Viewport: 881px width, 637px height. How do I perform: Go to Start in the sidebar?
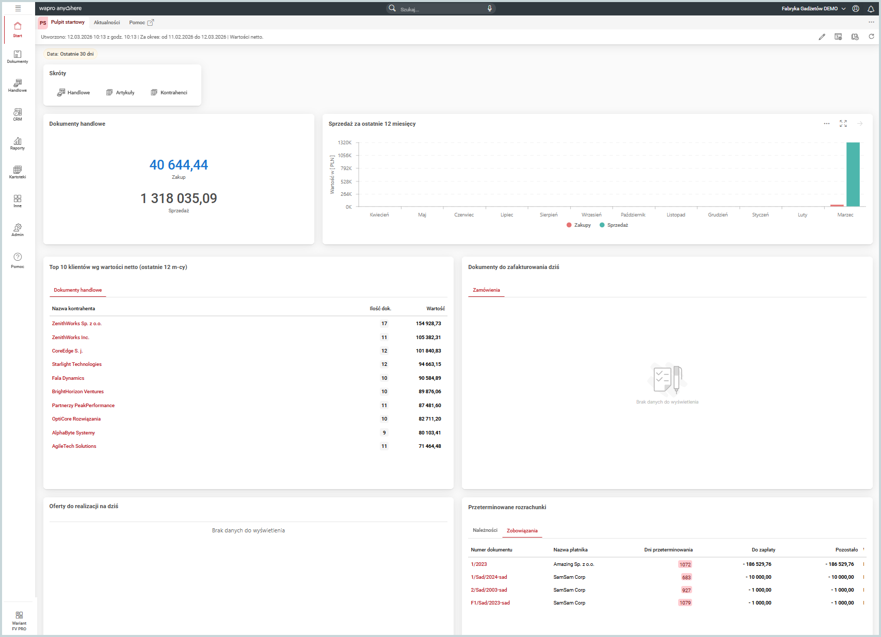point(18,29)
